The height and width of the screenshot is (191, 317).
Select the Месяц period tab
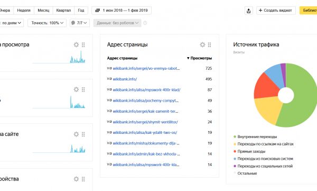(43, 11)
